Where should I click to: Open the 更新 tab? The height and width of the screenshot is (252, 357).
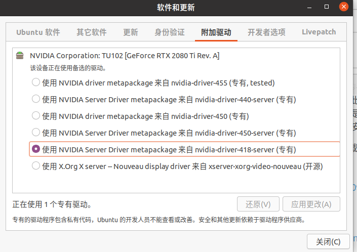131,32
